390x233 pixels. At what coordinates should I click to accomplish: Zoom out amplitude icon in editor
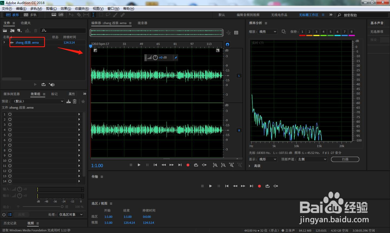pos(223,165)
